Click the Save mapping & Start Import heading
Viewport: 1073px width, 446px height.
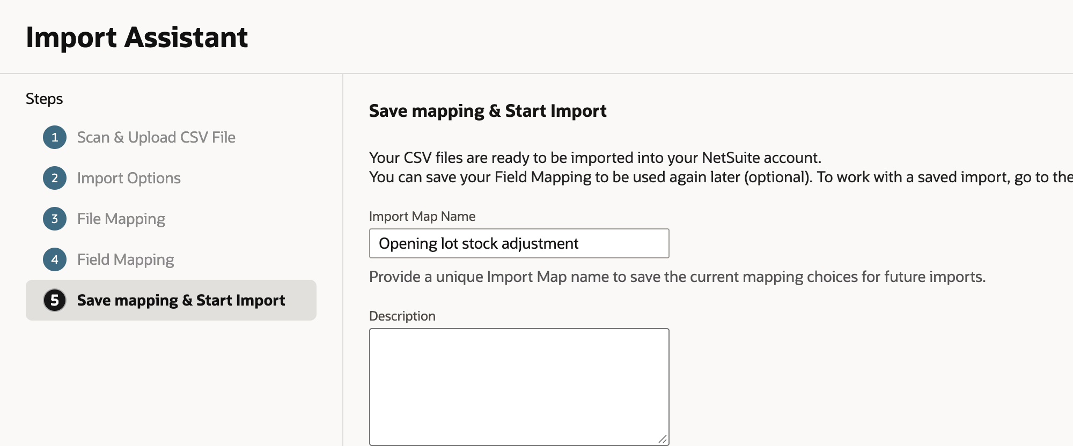[x=488, y=110]
